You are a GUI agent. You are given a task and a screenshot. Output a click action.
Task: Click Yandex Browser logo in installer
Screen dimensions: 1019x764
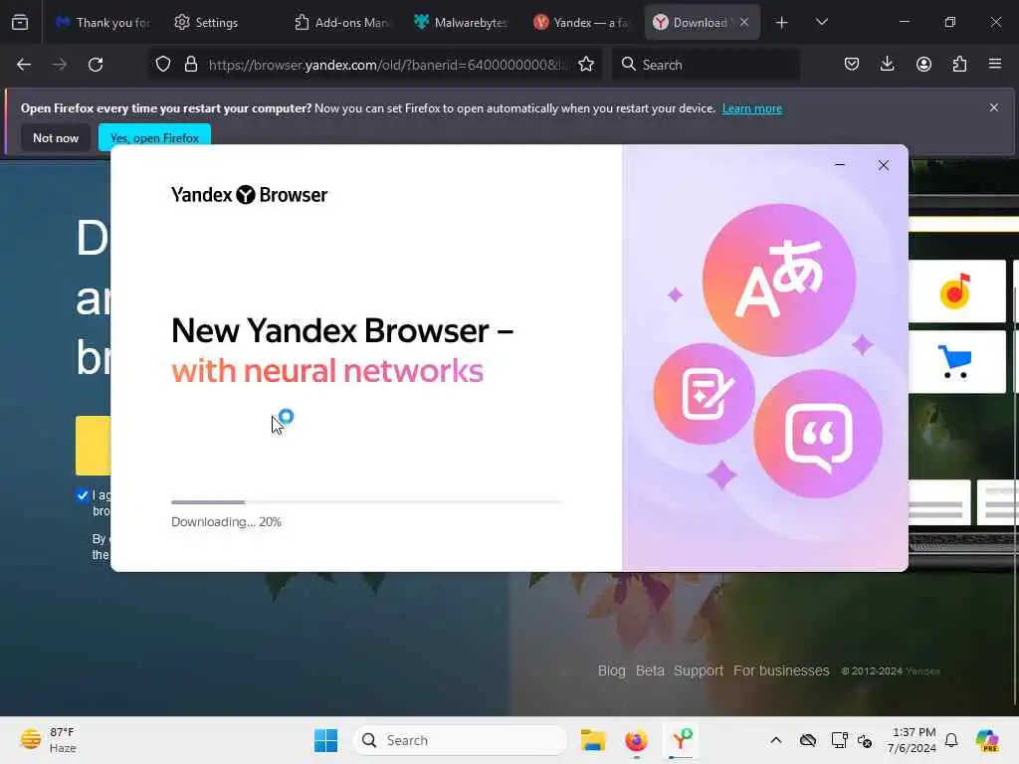coord(249,194)
